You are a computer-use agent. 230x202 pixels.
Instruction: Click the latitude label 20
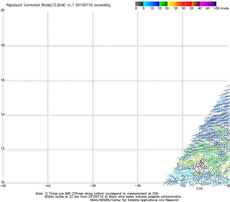point(2,10)
